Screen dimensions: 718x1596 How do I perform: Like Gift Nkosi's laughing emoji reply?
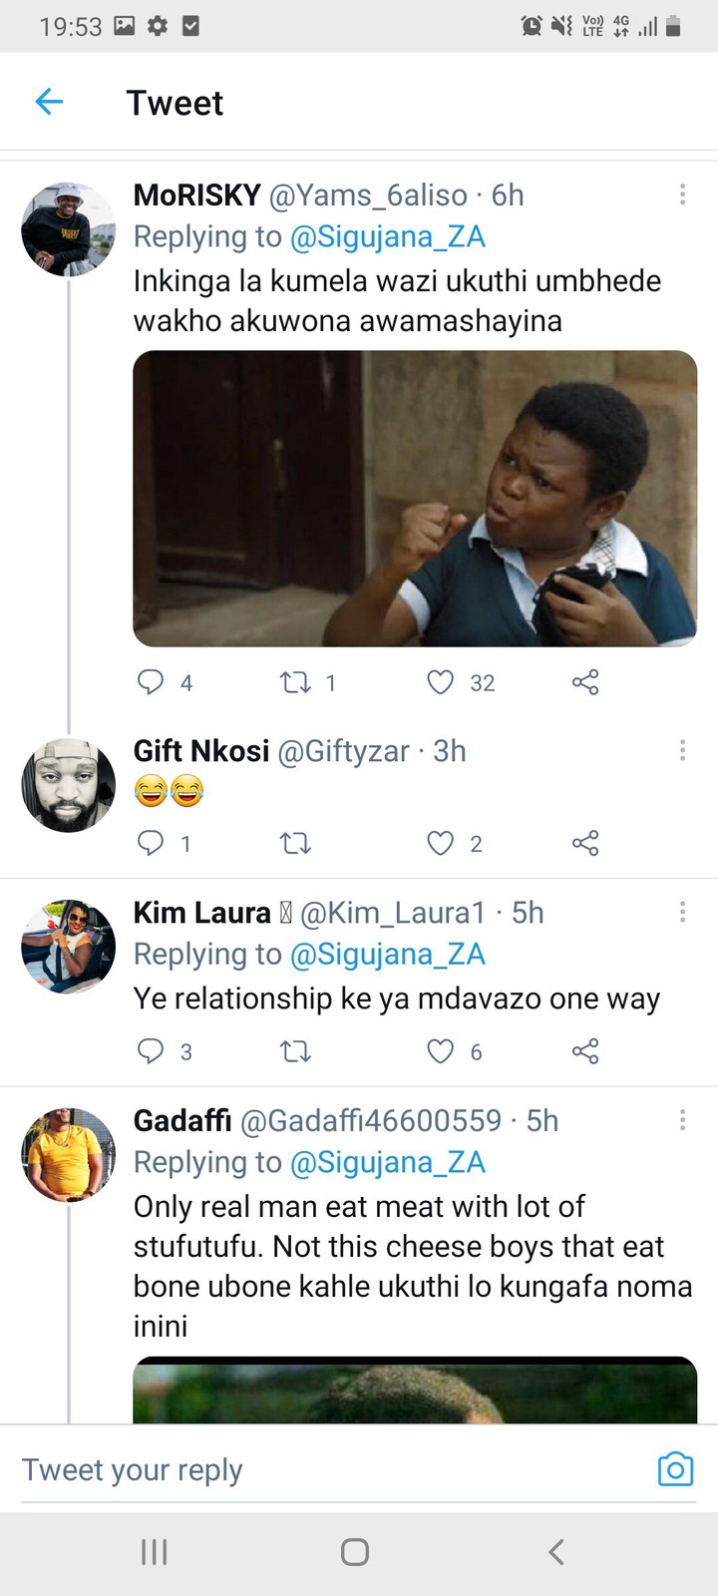[x=440, y=844]
